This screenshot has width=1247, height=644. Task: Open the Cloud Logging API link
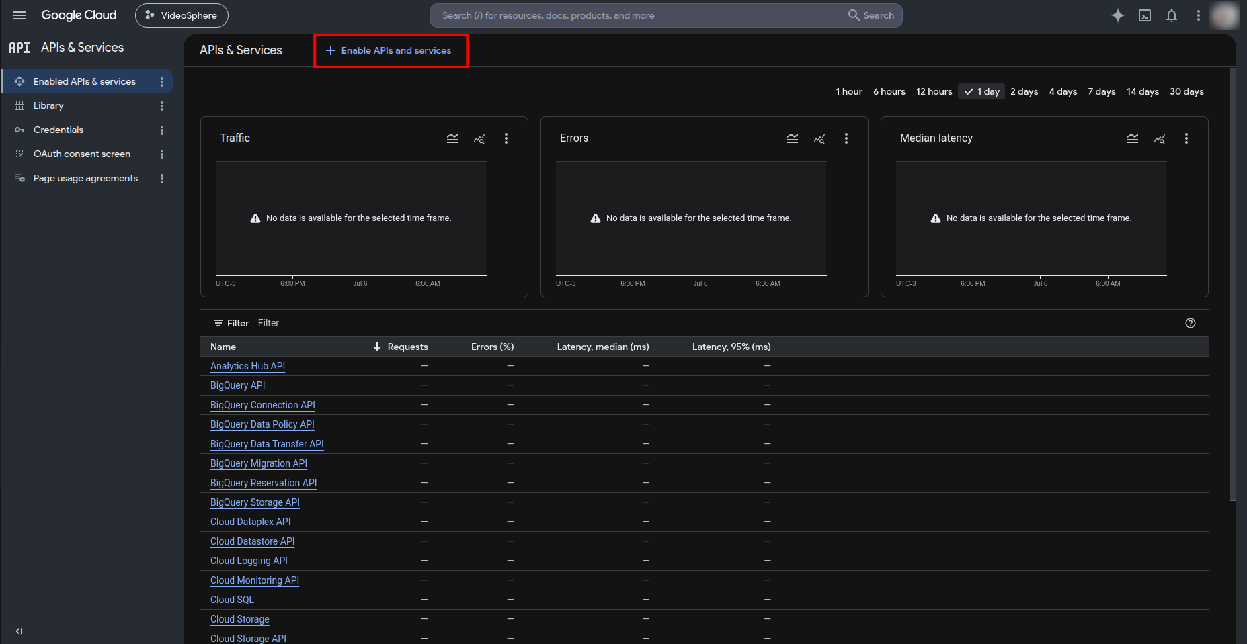pos(249,561)
